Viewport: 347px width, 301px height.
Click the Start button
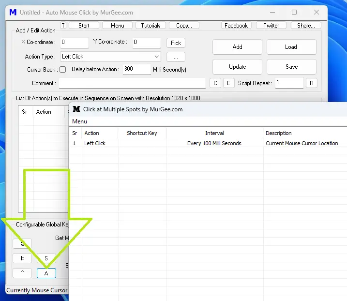tap(84, 26)
